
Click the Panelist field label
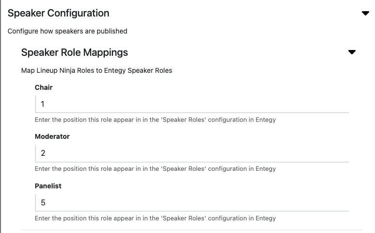tap(48, 186)
